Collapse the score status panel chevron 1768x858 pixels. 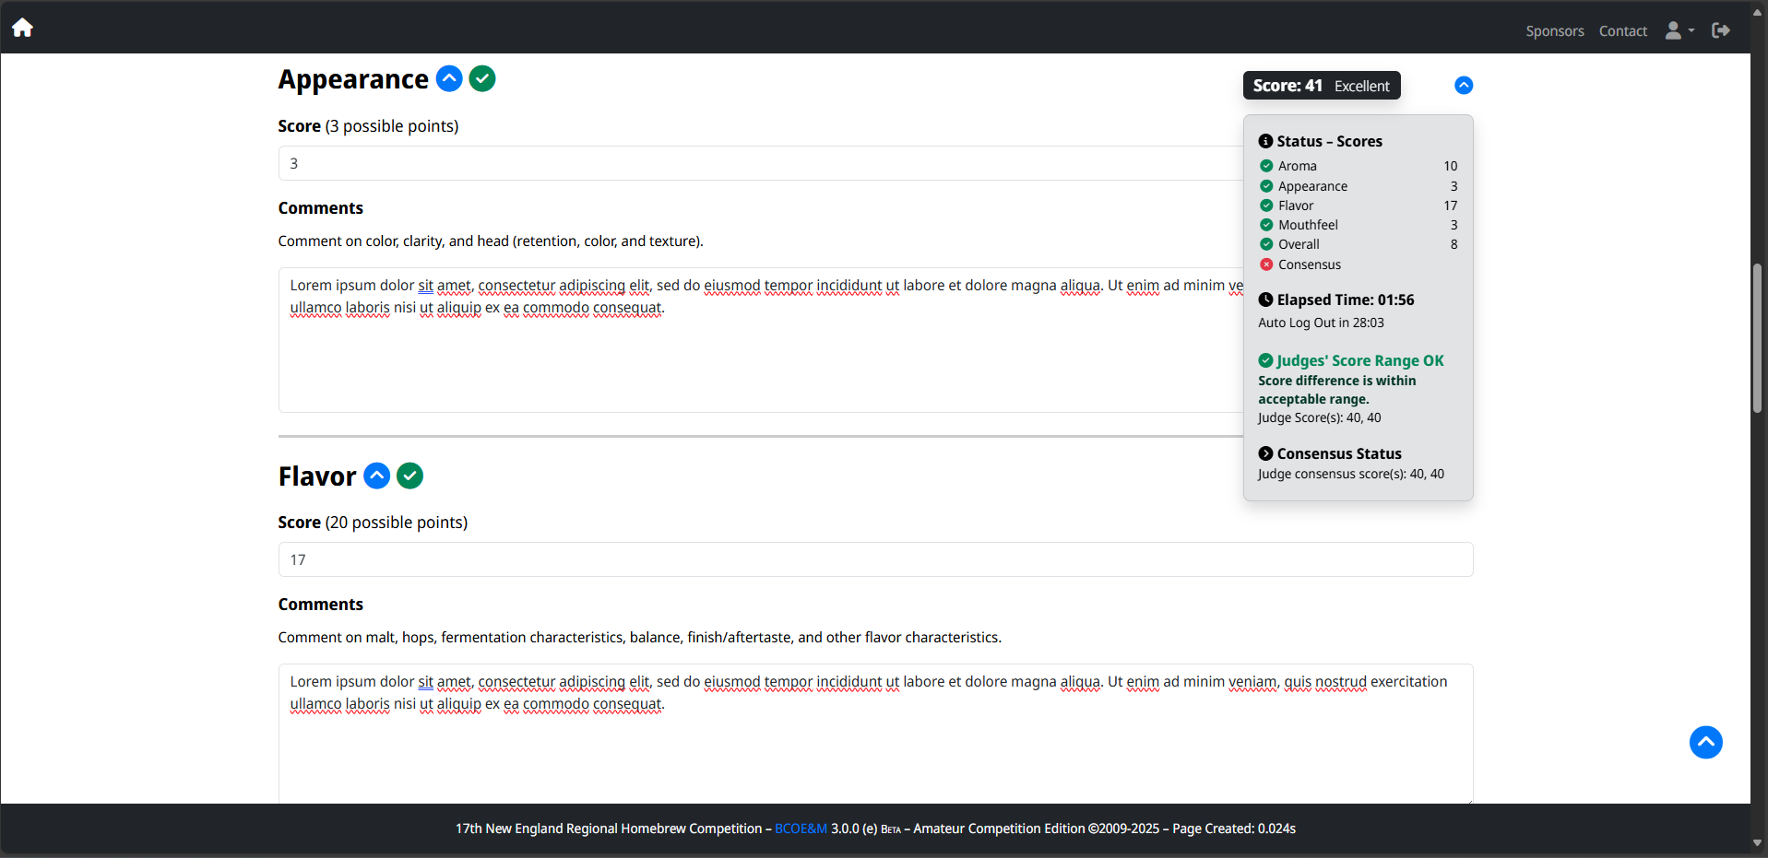coord(1464,86)
